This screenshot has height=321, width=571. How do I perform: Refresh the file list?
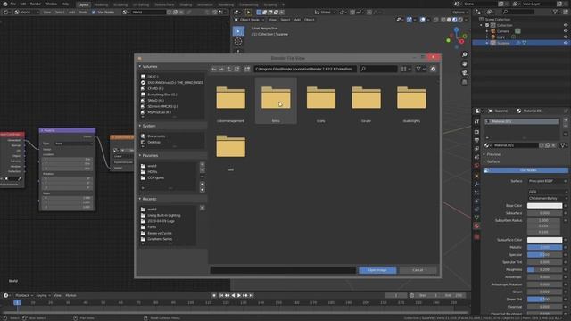(x=236, y=69)
